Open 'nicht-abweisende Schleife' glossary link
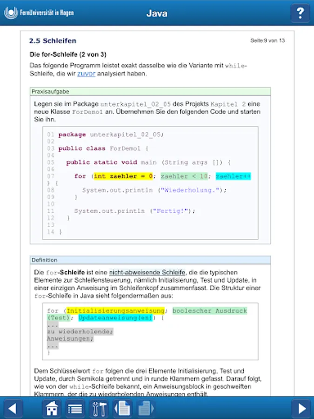Screen dimensions: 314x419 pyautogui.click(x=147, y=272)
